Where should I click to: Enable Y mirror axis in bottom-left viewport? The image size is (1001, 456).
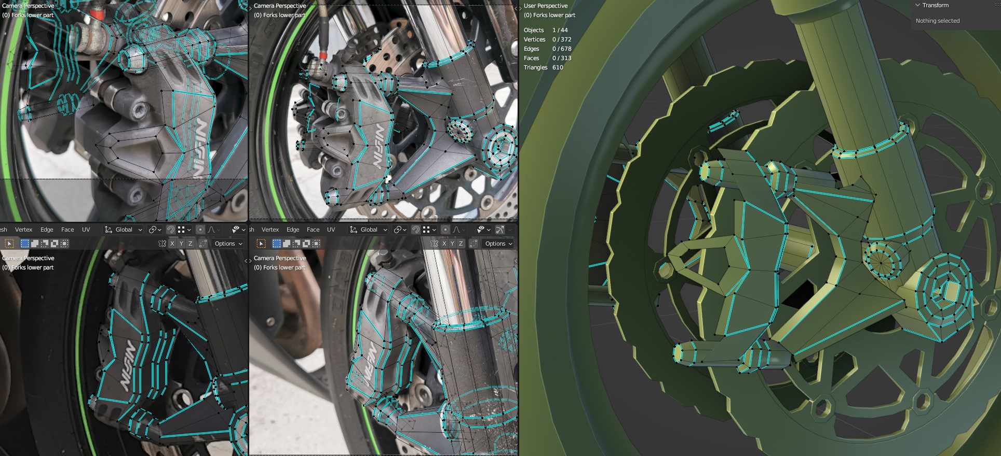(181, 244)
